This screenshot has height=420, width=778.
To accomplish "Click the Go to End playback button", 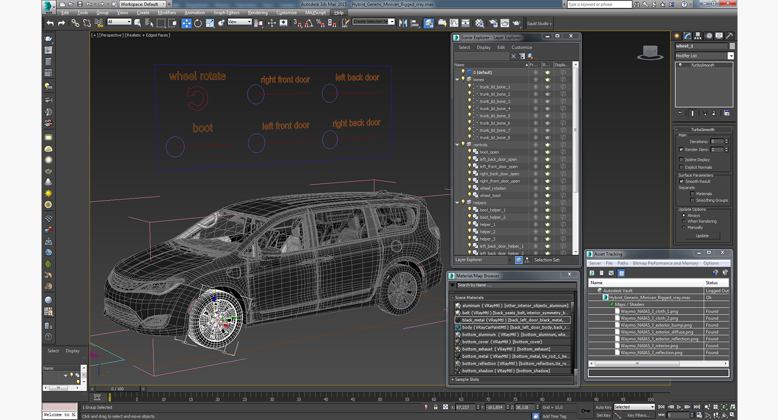I will [696, 407].
